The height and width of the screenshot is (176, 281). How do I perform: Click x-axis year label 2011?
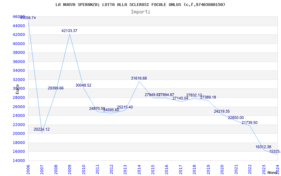(x=97, y=170)
